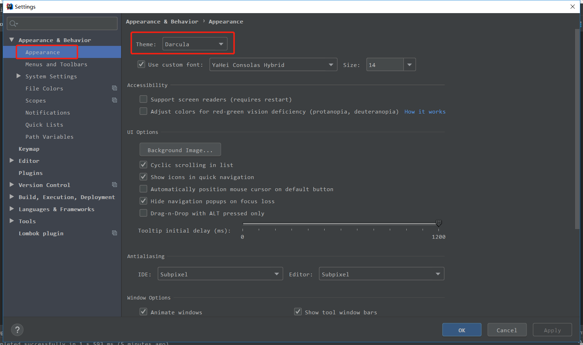583x345 pixels.
Task: Click inside the settings search field
Action: [62, 23]
